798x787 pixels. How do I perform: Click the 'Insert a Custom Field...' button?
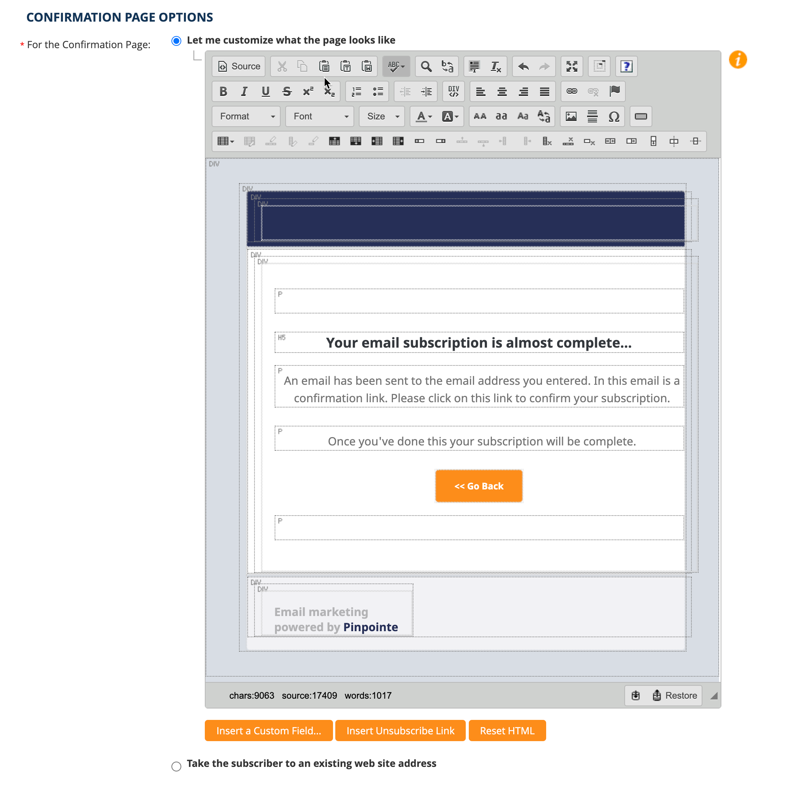coord(269,731)
